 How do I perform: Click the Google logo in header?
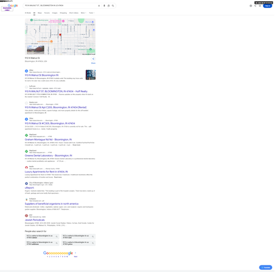click(13, 6)
